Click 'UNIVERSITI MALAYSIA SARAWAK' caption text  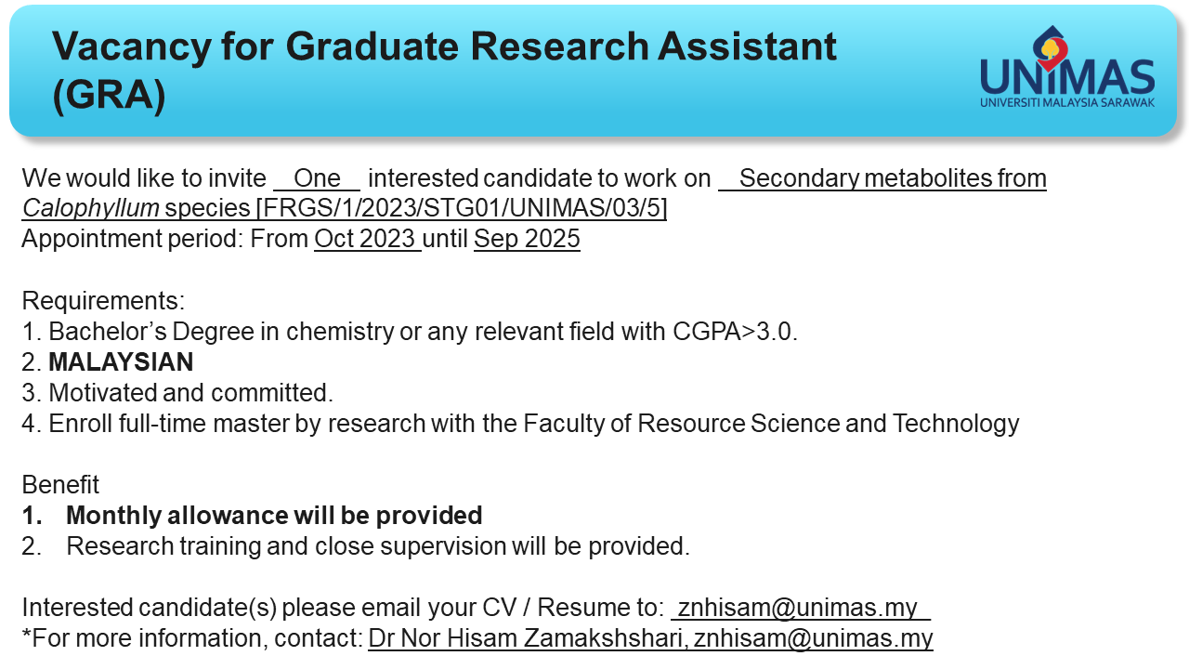(x=1067, y=102)
